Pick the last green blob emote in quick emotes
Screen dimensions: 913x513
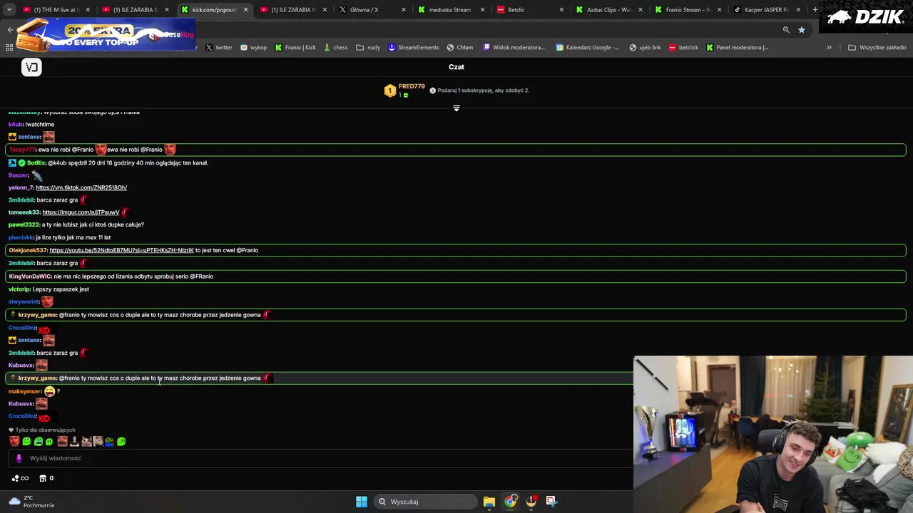121,442
